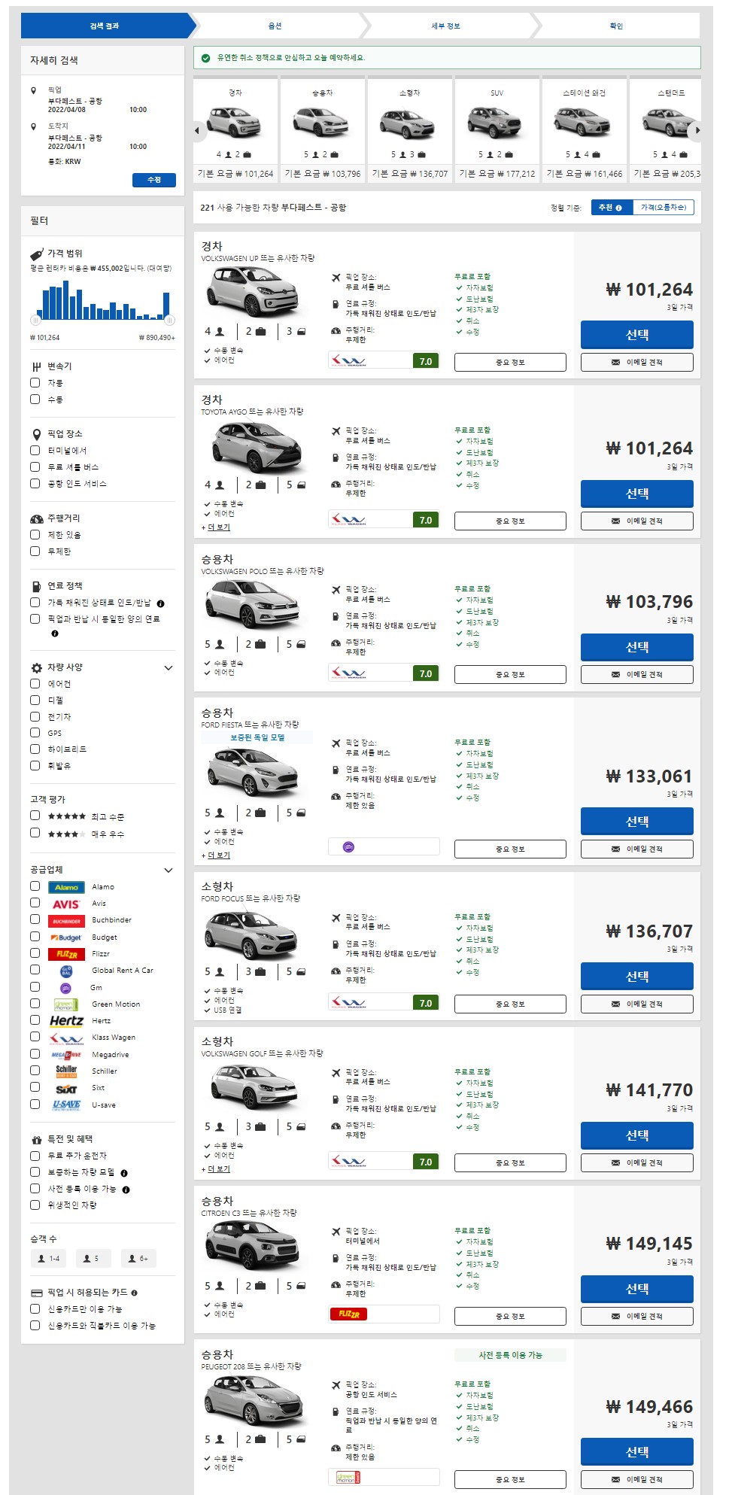Select the 최고 수준 five-star rating filter
The image size is (732, 1495).
35,816
